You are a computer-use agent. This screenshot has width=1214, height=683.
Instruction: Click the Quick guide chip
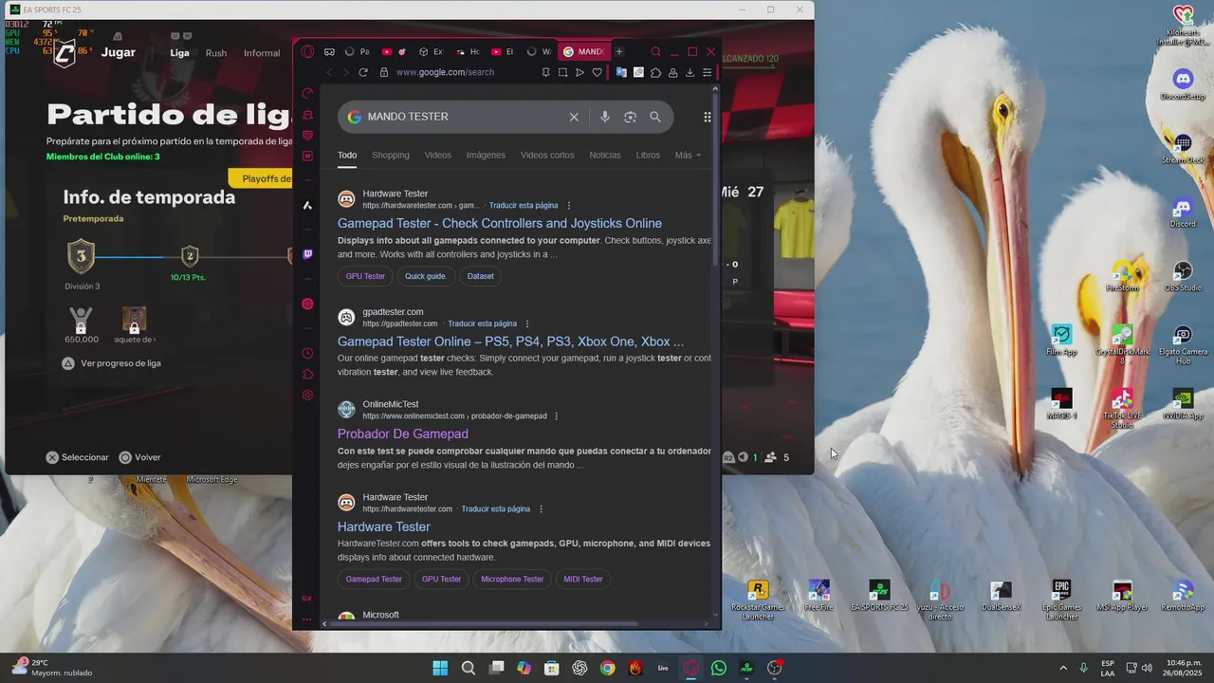[425, 276]
